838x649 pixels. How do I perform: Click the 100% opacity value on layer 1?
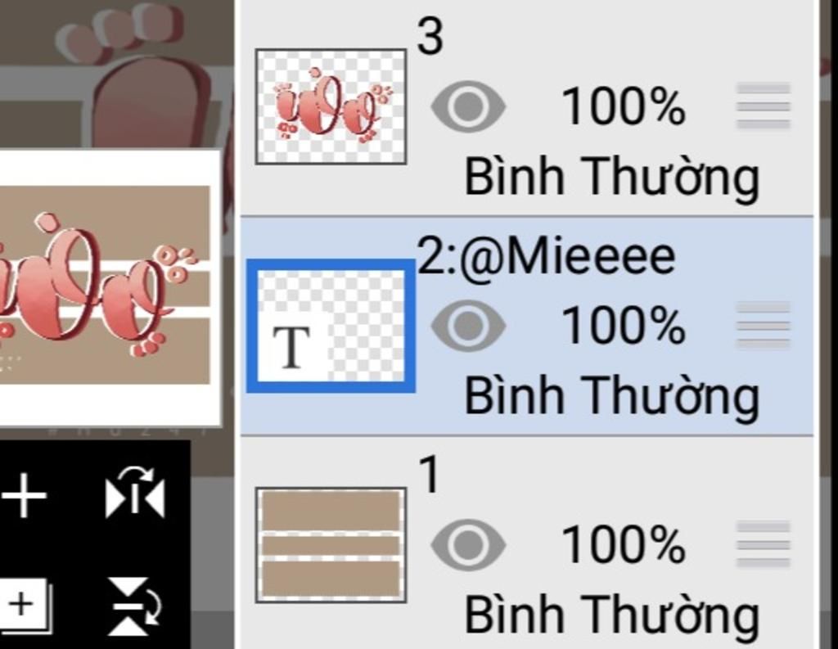point(623,544)
